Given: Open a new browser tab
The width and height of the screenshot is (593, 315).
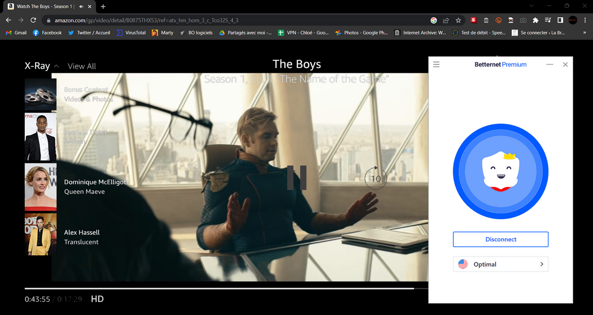Looking at the screenshot, I should (x=103, y=6).
